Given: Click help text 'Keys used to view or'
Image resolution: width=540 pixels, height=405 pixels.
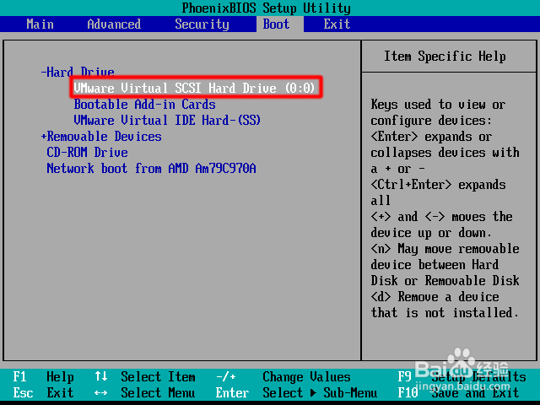Looking at the screenshot, I should tap(438, 105).
